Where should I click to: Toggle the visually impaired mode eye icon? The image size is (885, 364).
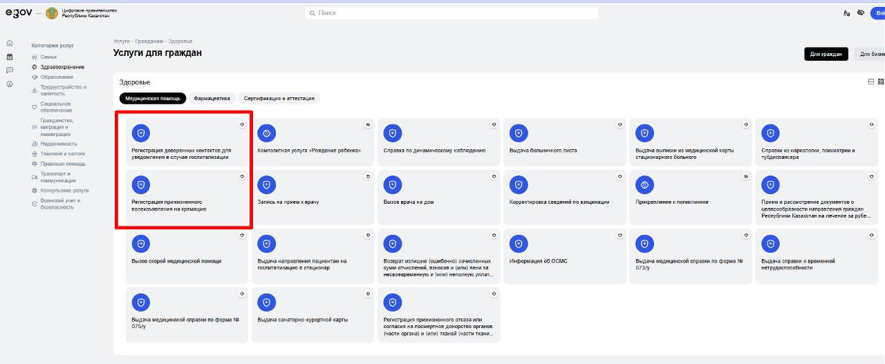(x=861, y=13)
